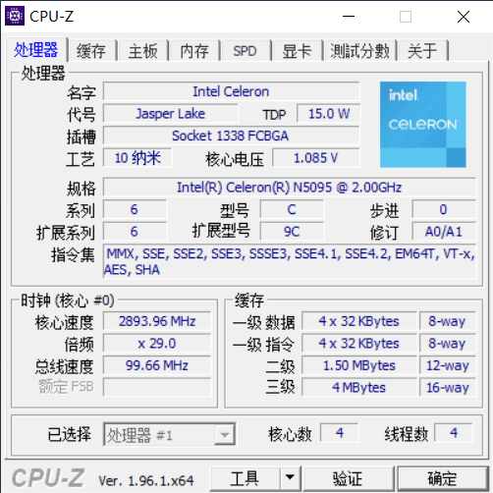Select the 处理器 tab

coord(36,50)
